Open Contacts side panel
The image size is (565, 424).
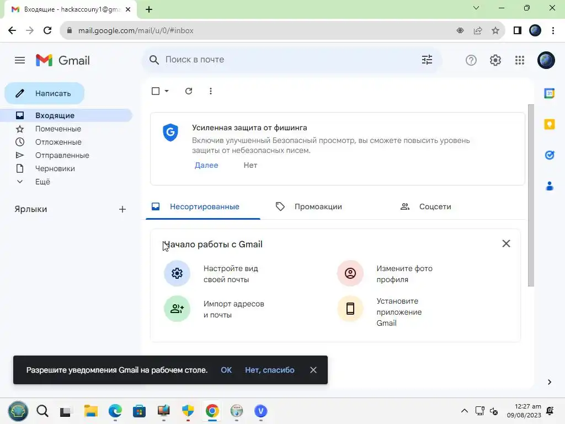pyautogui.click(x=549, y=186)
